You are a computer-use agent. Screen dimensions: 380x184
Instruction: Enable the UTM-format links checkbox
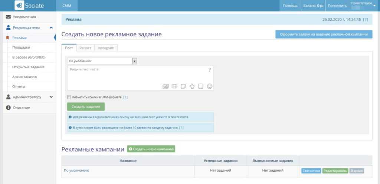point(69,97)
